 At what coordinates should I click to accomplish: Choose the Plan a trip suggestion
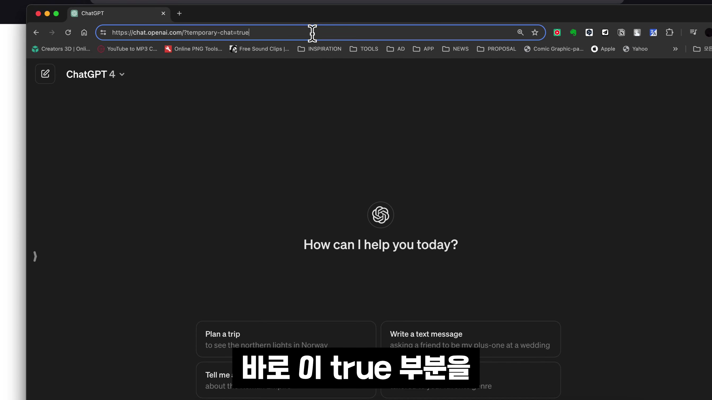[x=286, y=339]
